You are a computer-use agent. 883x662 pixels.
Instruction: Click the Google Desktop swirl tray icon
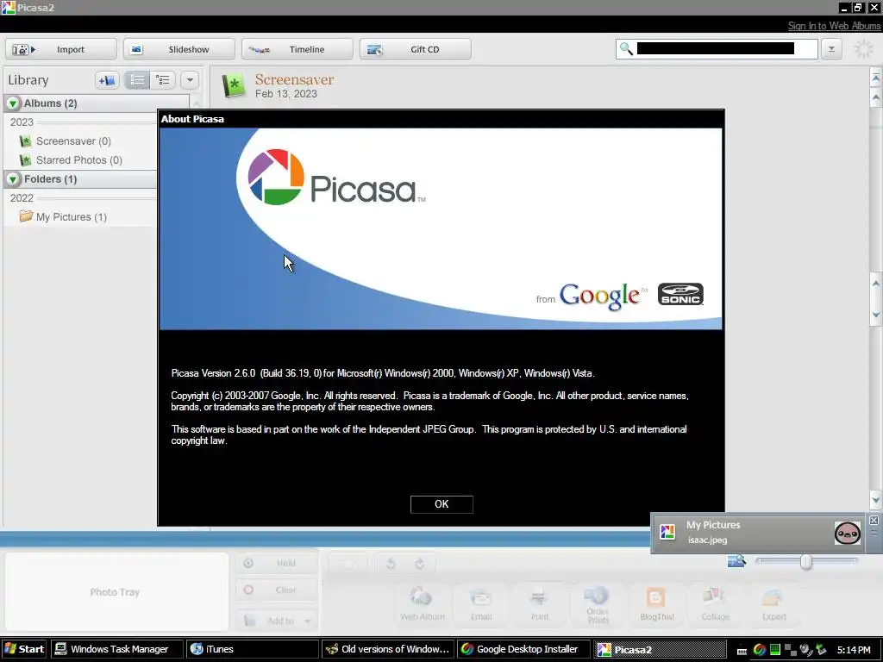pyautogui.click(x=759, y=650)
